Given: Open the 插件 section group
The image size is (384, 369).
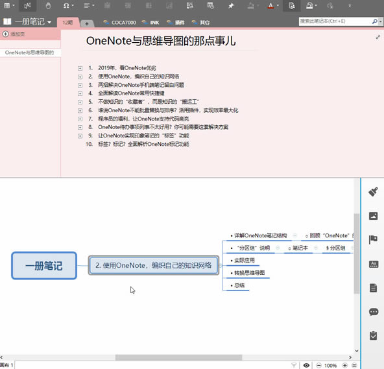Looking at the screenshot, I should [x=175, y=23].
